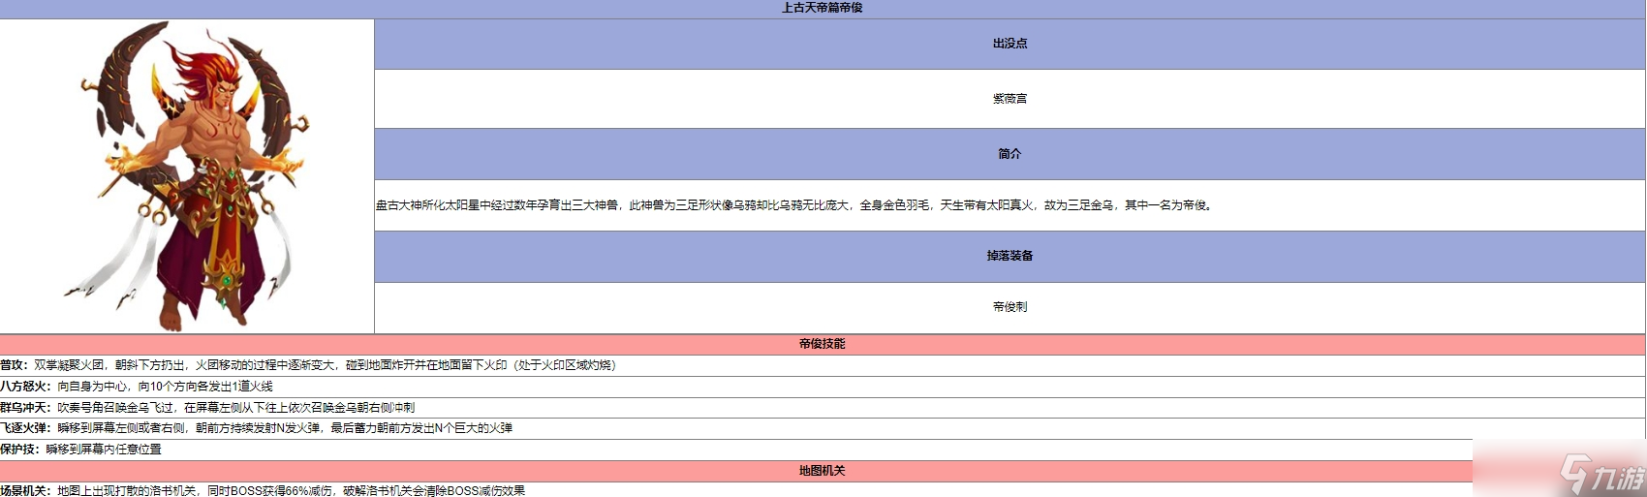This screenshot has height=497, width=1647.
Task: Select the 飞逐火弹 skill row
Action: click(x=823, y=428)
